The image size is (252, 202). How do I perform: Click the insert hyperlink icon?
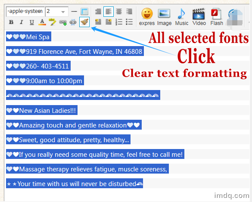tap(63, 22)
